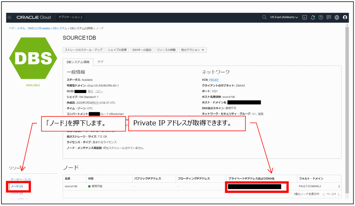Open the help question mark icon
The image size is (355, 206).
[321, 17]
